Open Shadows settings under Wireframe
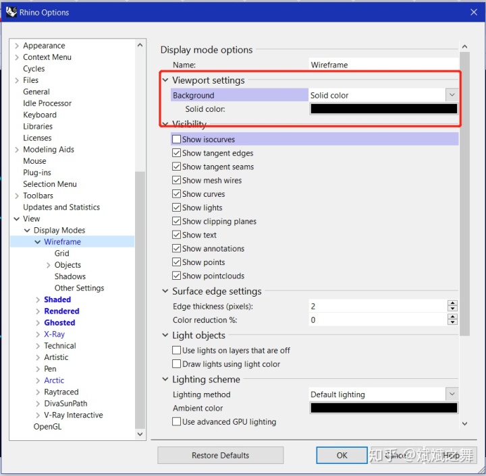This screenshot has height=476, width=486. pos(70,276)
